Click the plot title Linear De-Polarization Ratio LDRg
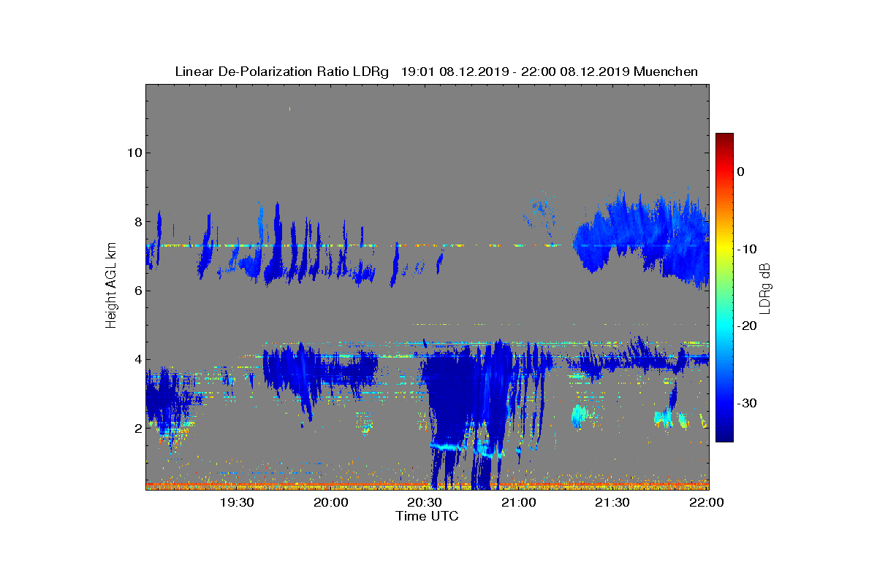Image resolution: width=877 pixels, height=584 pixels. tap(284, 72)
